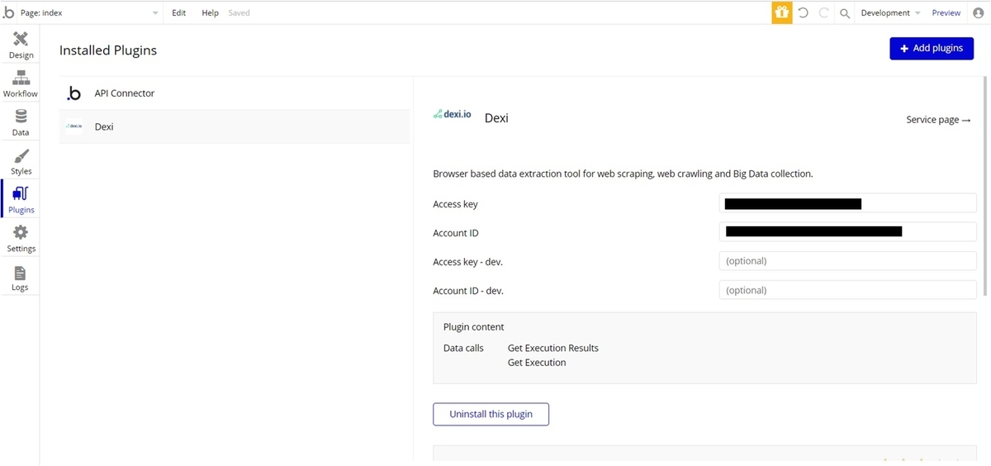
Task: Click the Account ID input field
Action: tap(848, 232)
